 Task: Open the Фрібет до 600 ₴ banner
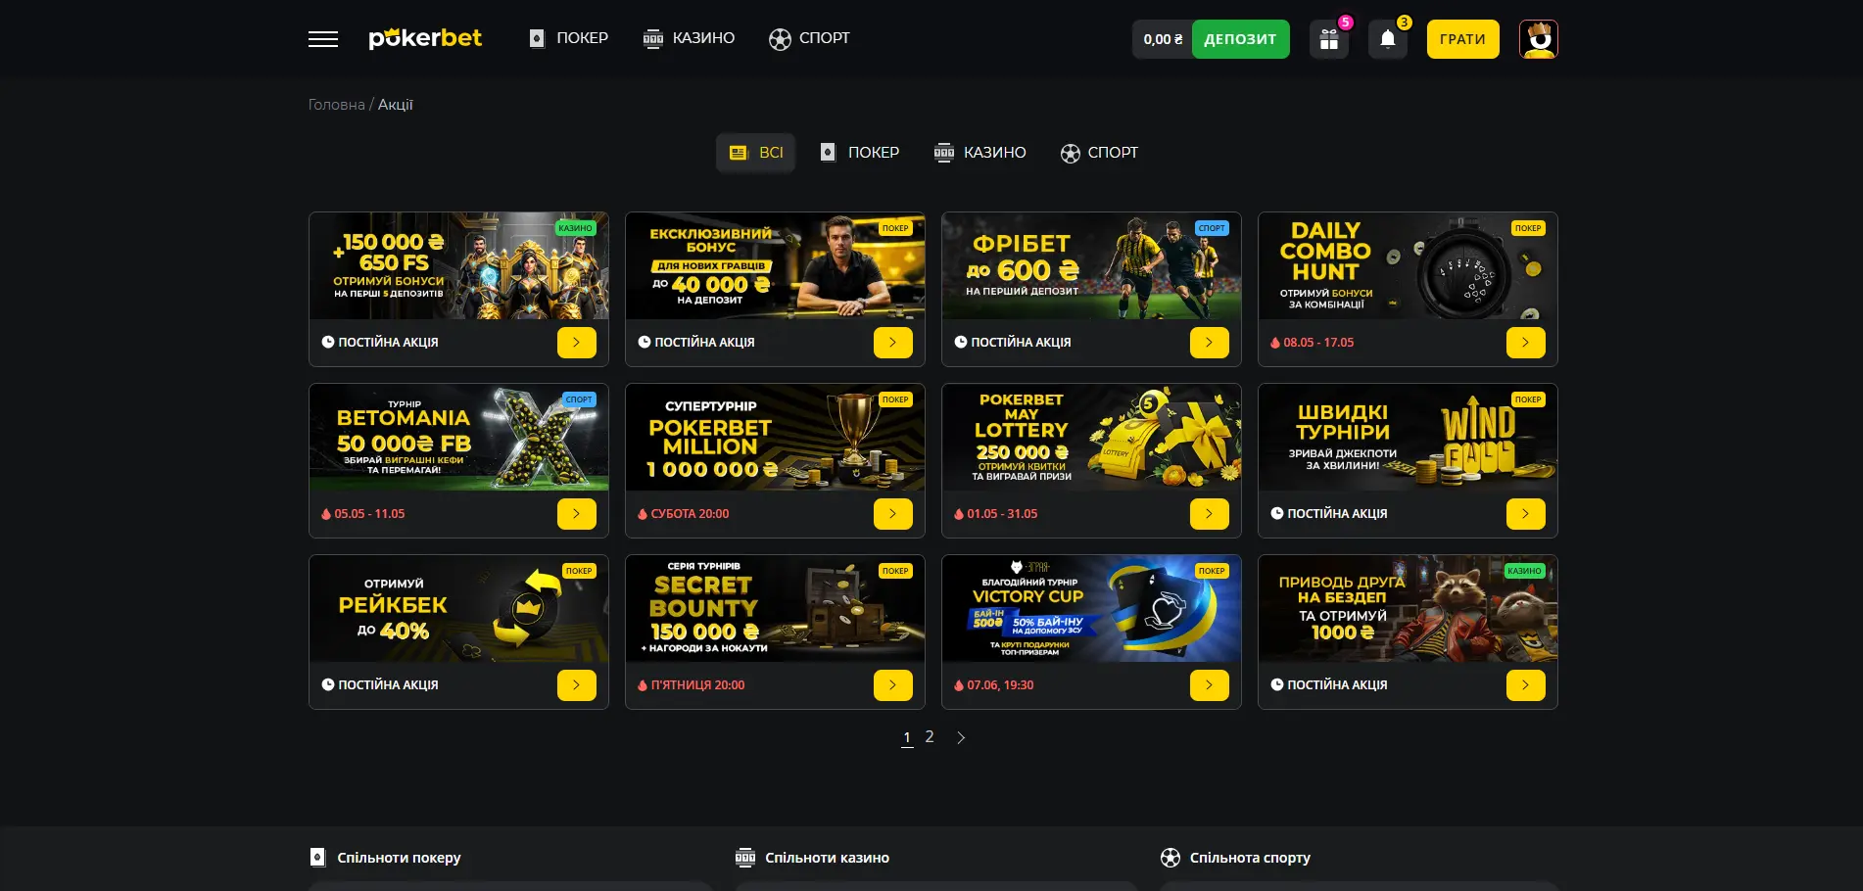(1091, 265)
